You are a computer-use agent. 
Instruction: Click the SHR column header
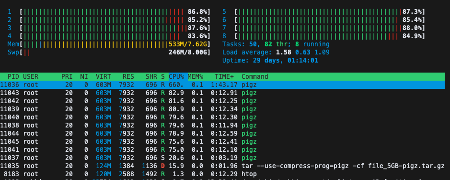(151, 76)
